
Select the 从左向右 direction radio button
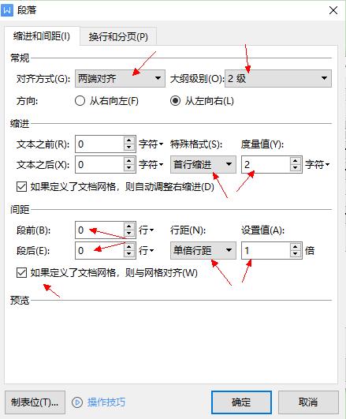175,101
